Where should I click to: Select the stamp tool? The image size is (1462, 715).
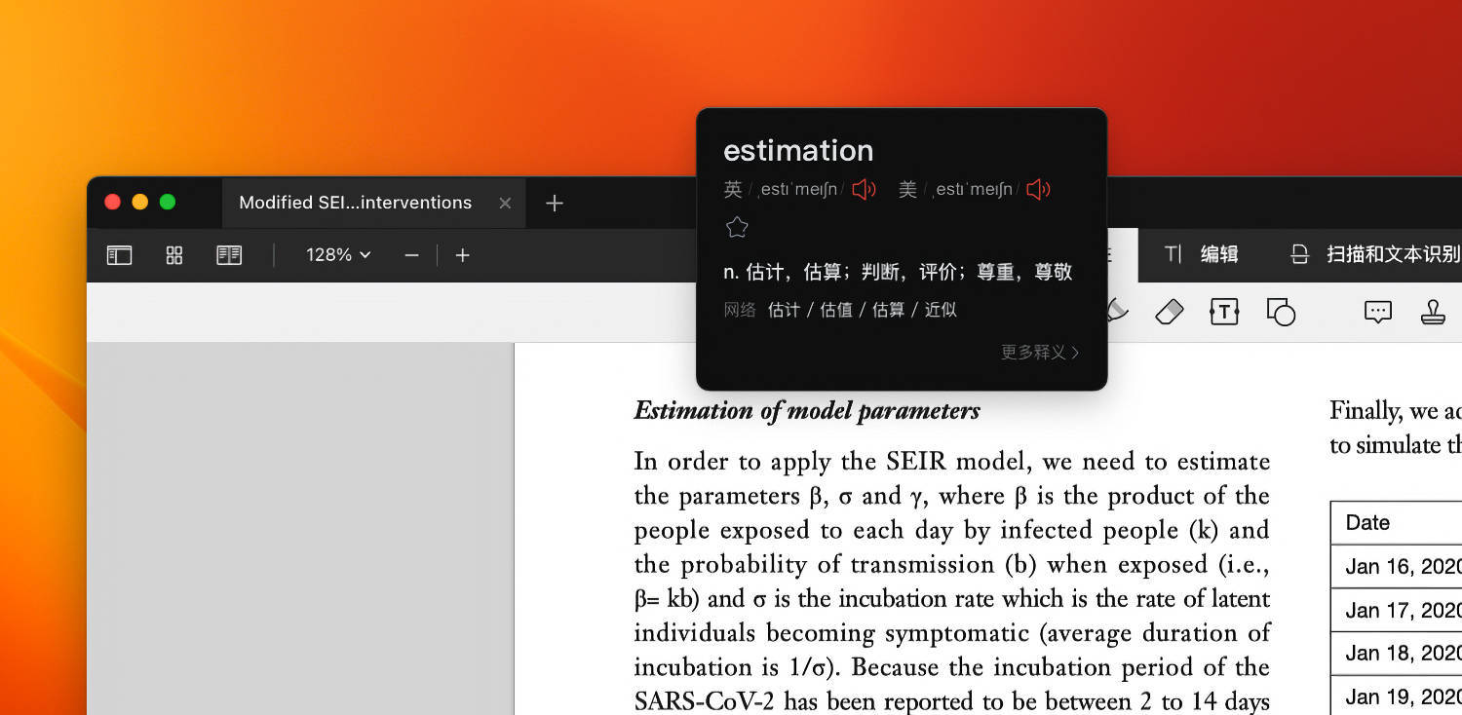[x=1433, y=312]
